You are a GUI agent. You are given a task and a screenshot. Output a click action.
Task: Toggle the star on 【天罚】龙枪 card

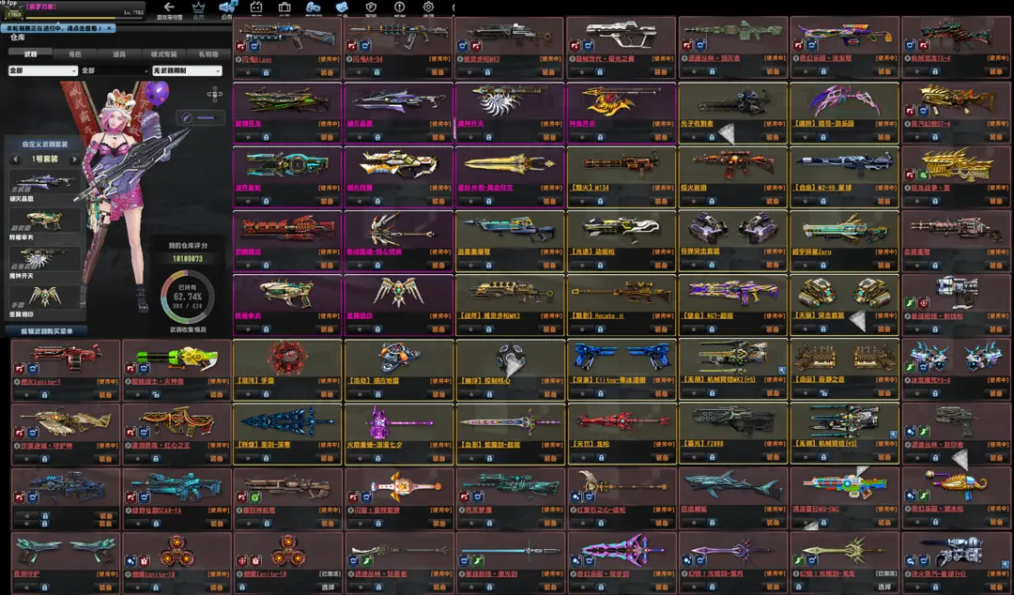click(x=582, y=458)
